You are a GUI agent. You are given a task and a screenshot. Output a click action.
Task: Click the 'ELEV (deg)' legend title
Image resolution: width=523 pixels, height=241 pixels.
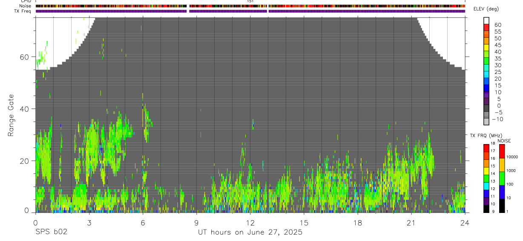coord(486,9)
